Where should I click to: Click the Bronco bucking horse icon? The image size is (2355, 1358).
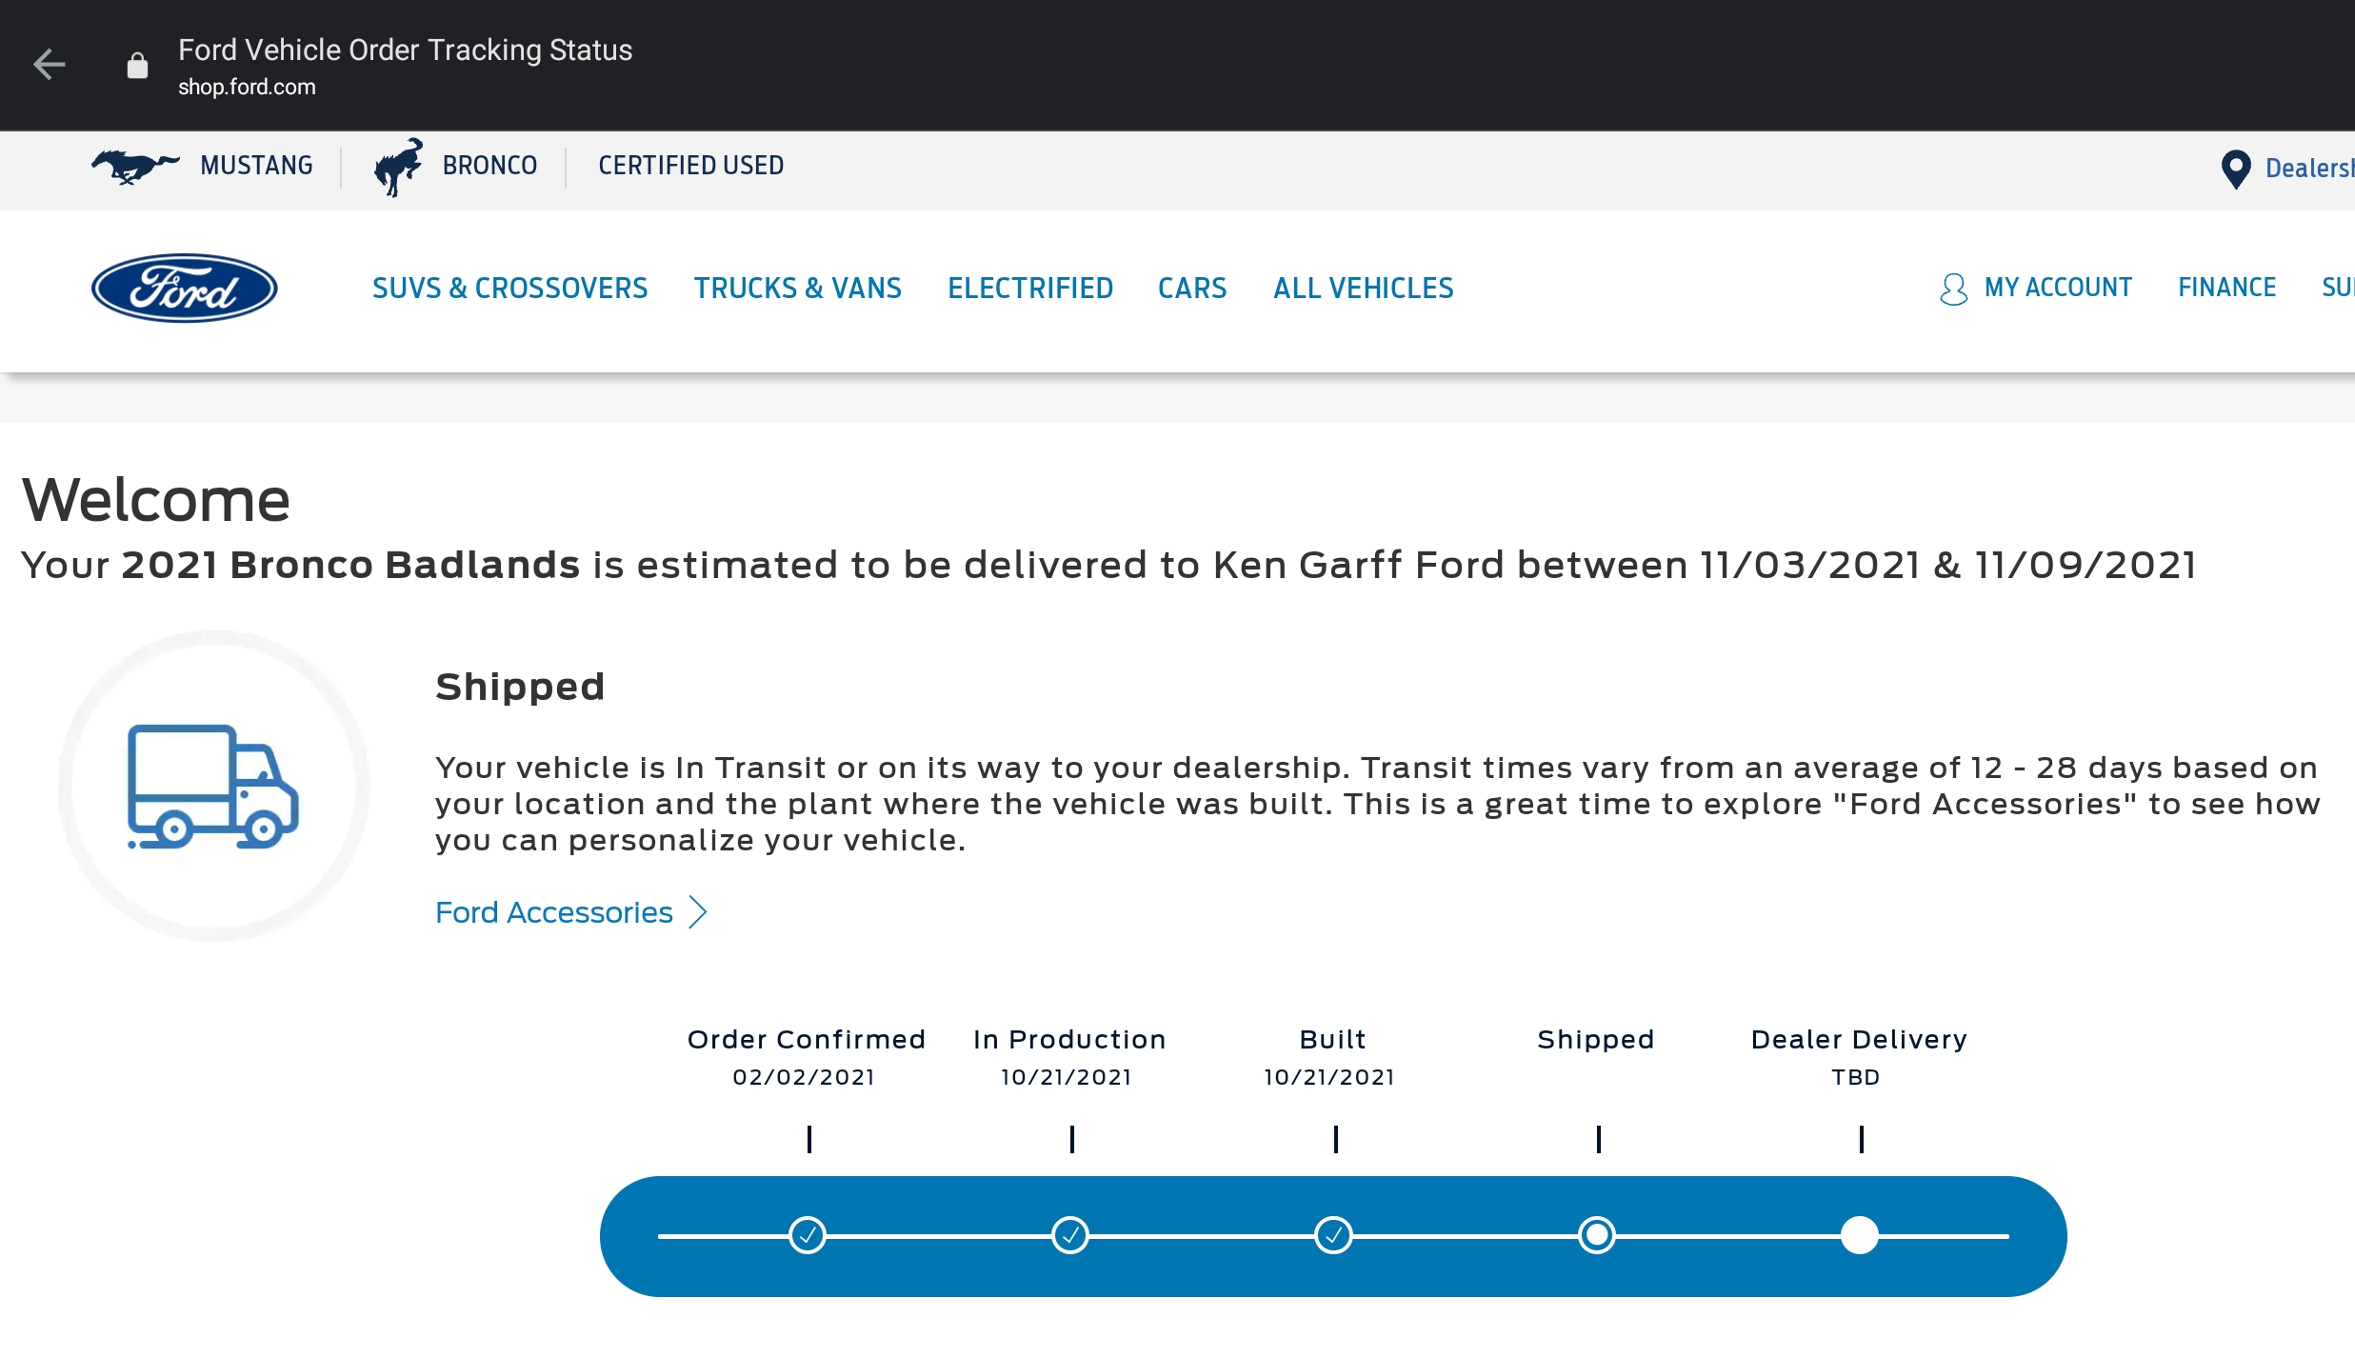398,167
